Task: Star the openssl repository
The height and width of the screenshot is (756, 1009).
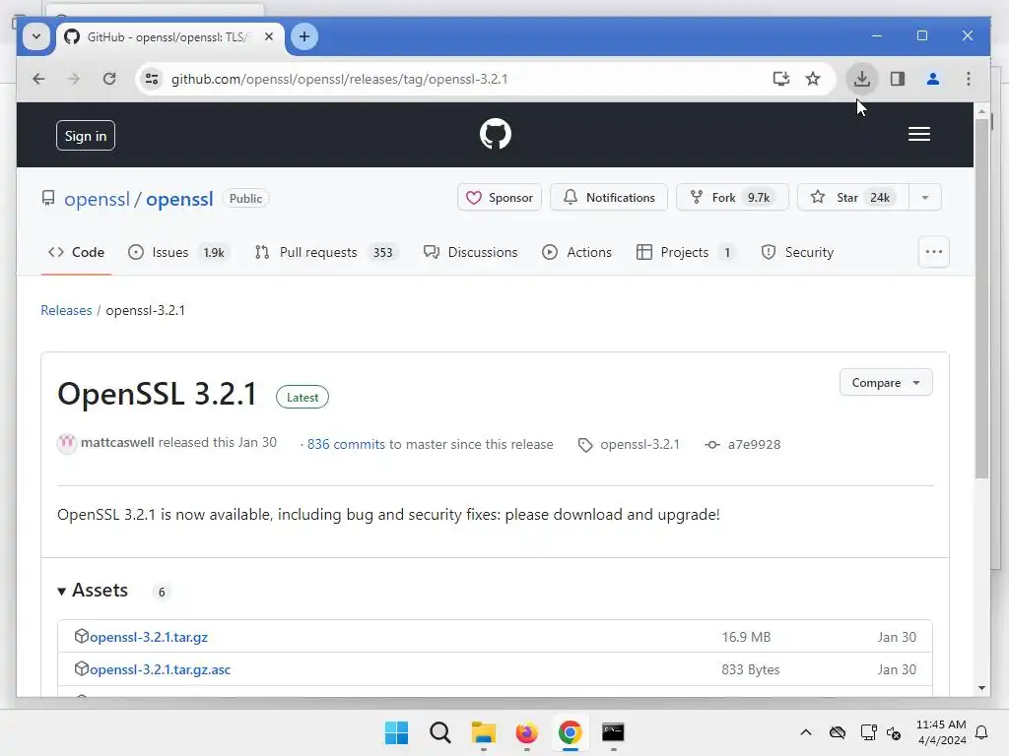Action: pyautogui.click(x=852, y=197)
